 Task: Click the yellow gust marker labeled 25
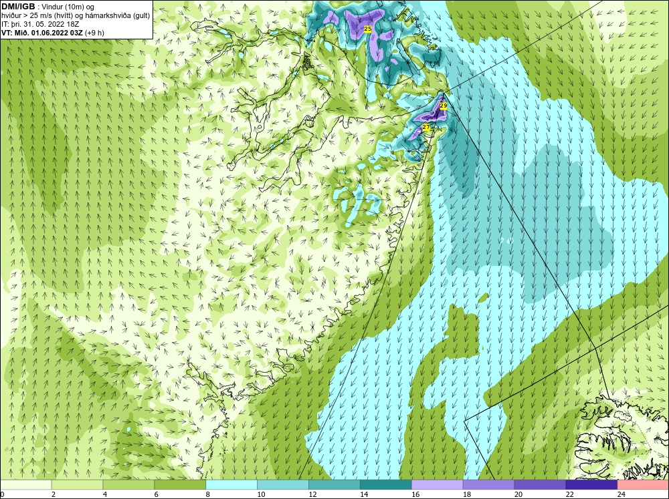tap(368, 29)
